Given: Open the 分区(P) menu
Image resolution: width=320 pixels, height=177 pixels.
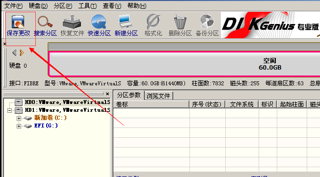Looking at the screenshot, I should click(x=63, y=6).
